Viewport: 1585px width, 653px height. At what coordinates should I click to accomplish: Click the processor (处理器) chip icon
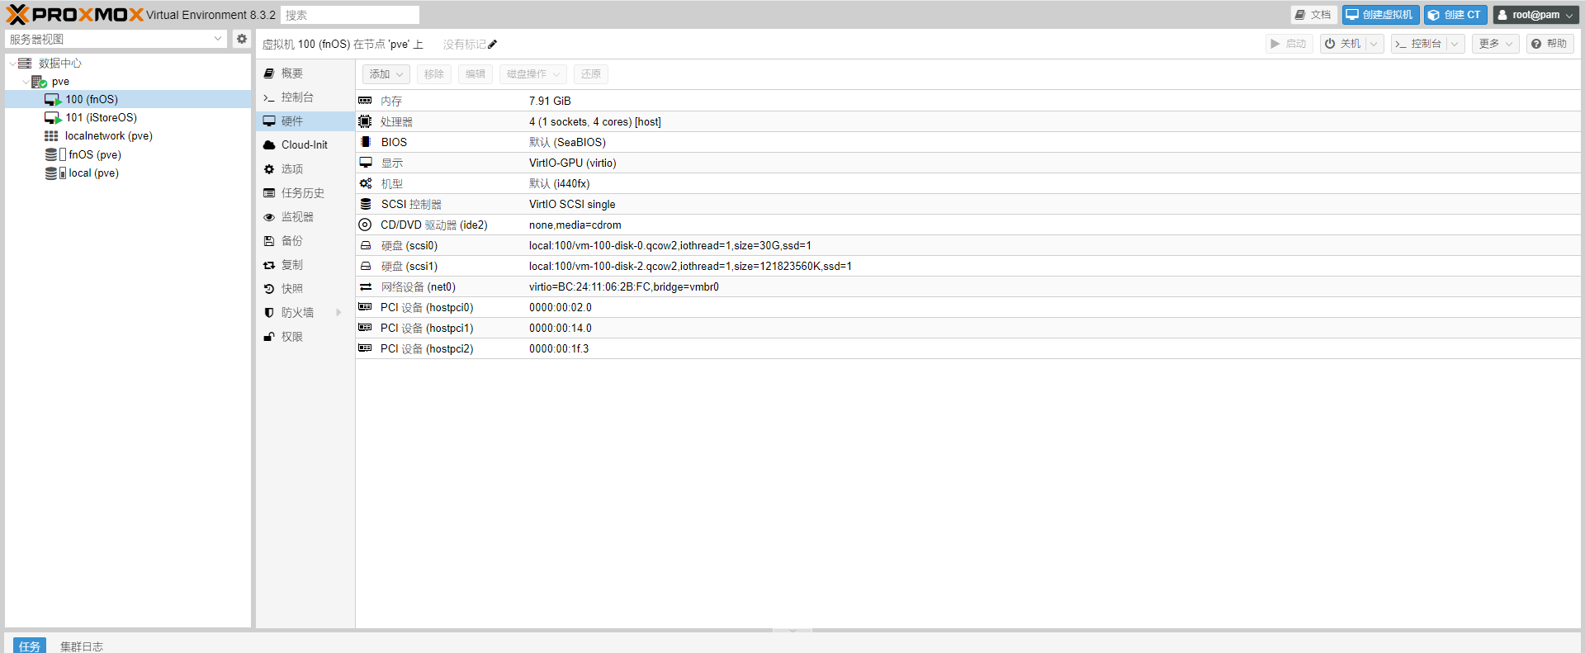click(365, 121)
